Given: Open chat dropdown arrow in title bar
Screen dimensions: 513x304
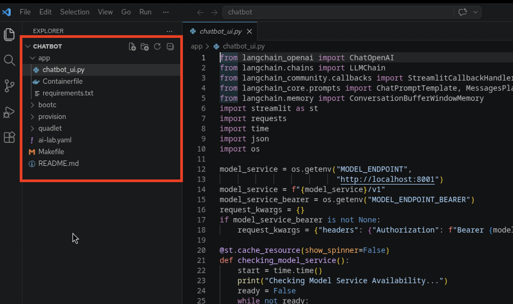Looking at the screenshot, I should [475, 12].
